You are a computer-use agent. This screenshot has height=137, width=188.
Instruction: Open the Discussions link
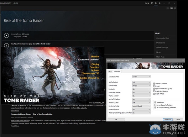(x=160, y=43)
